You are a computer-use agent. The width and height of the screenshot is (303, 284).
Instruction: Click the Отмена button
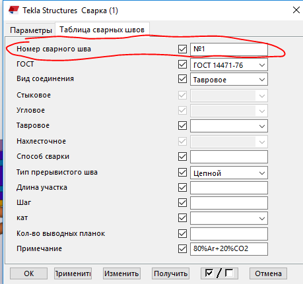[x=268, y=273]
